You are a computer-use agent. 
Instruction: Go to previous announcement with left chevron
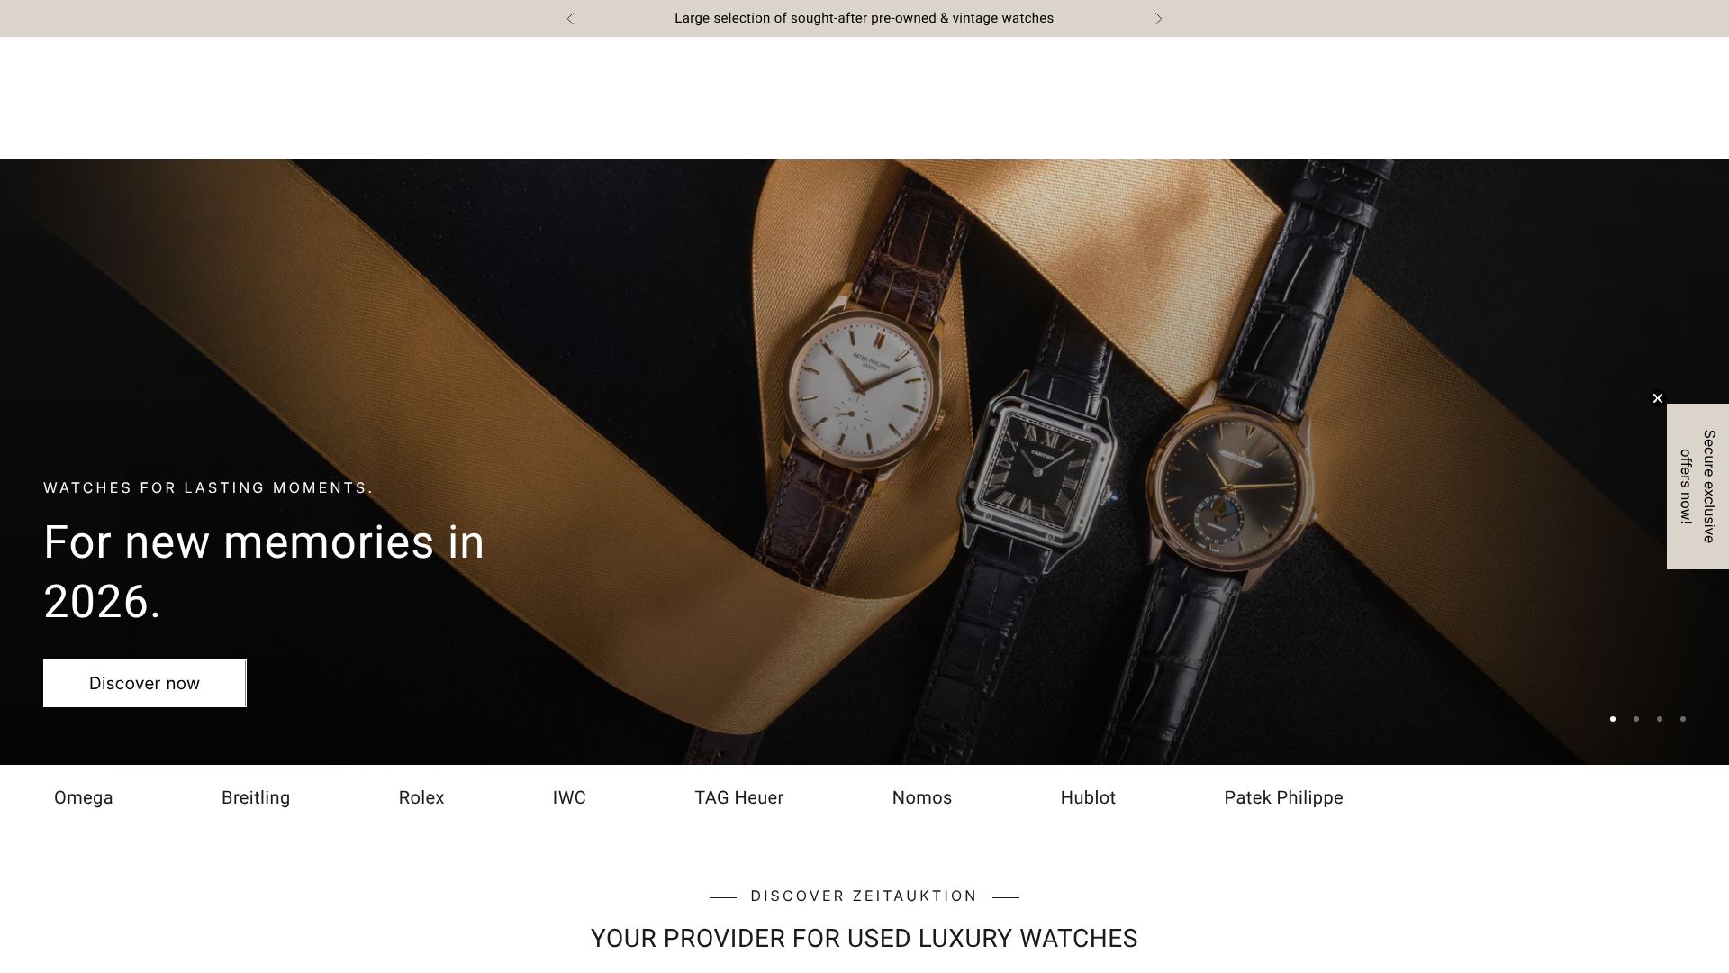pos(570,19)
